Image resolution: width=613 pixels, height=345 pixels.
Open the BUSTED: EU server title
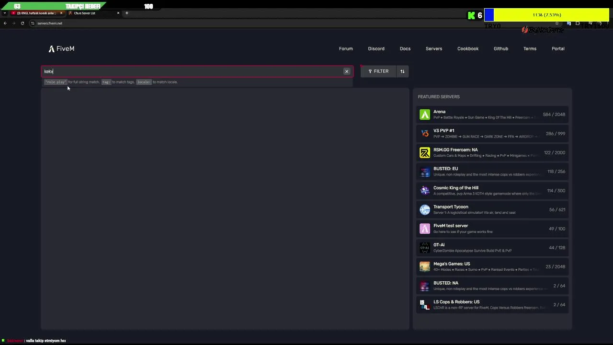445,169
